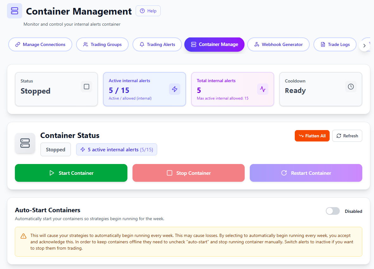Click the 'Ready' cooldown value

coord(295,90)
